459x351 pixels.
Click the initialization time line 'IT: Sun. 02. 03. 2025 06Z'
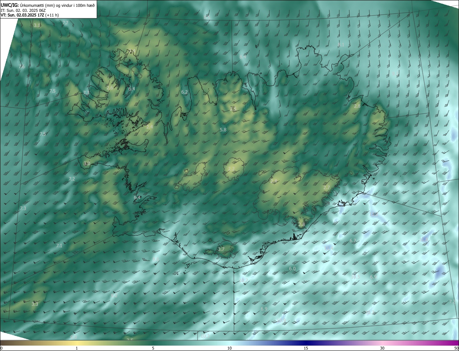coord(23,10)
